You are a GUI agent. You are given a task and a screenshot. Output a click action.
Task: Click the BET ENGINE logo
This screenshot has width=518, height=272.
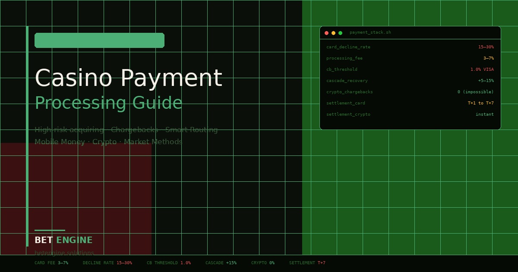click(63, 240)
